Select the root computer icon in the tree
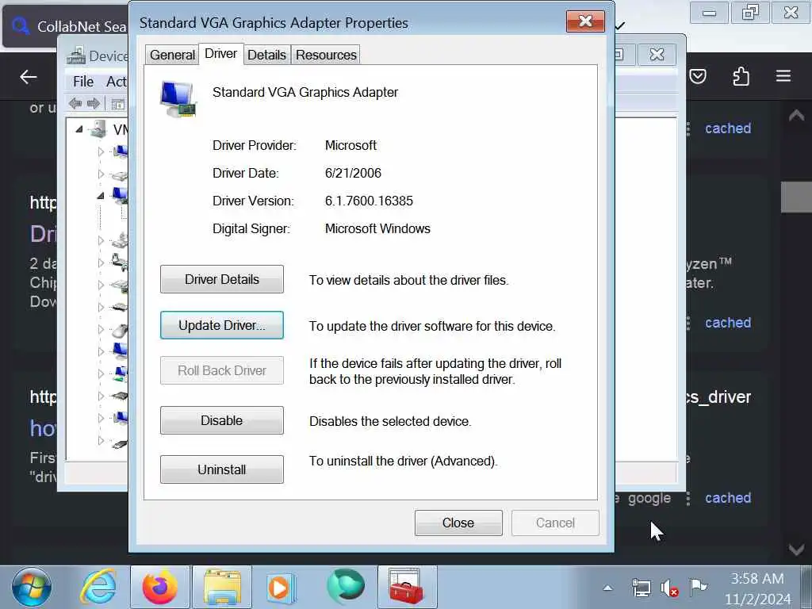 98,129
